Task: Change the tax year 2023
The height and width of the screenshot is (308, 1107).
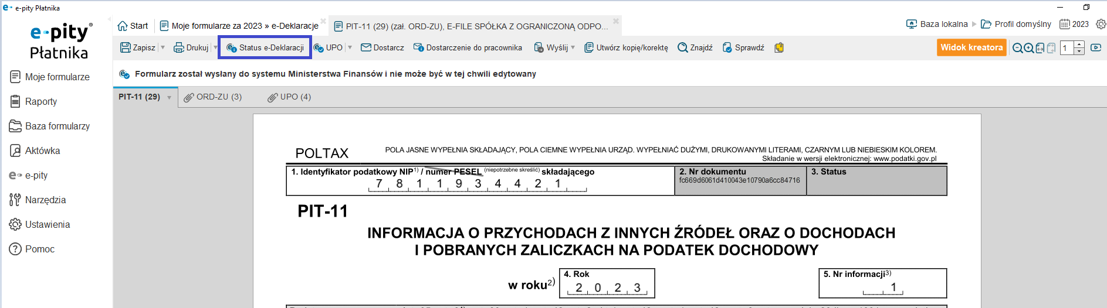Action: coord(1074,24)
